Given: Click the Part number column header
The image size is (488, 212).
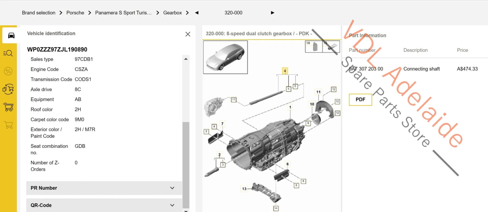Looking at the screenshot, I should coord(362,50).
